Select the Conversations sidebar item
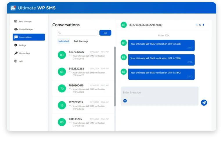223x143 pixels. click(29, 37)
